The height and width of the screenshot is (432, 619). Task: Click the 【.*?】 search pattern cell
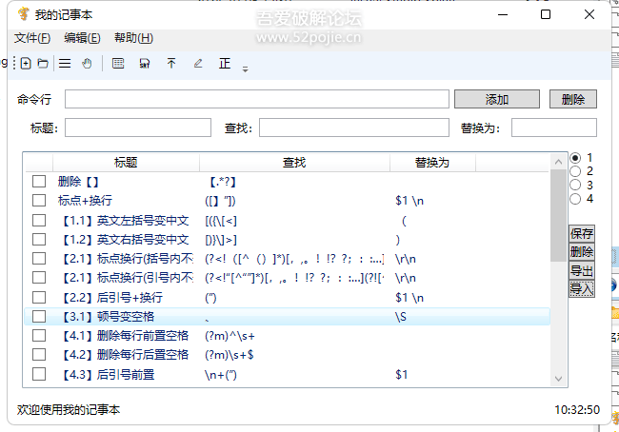pos(223,182)
